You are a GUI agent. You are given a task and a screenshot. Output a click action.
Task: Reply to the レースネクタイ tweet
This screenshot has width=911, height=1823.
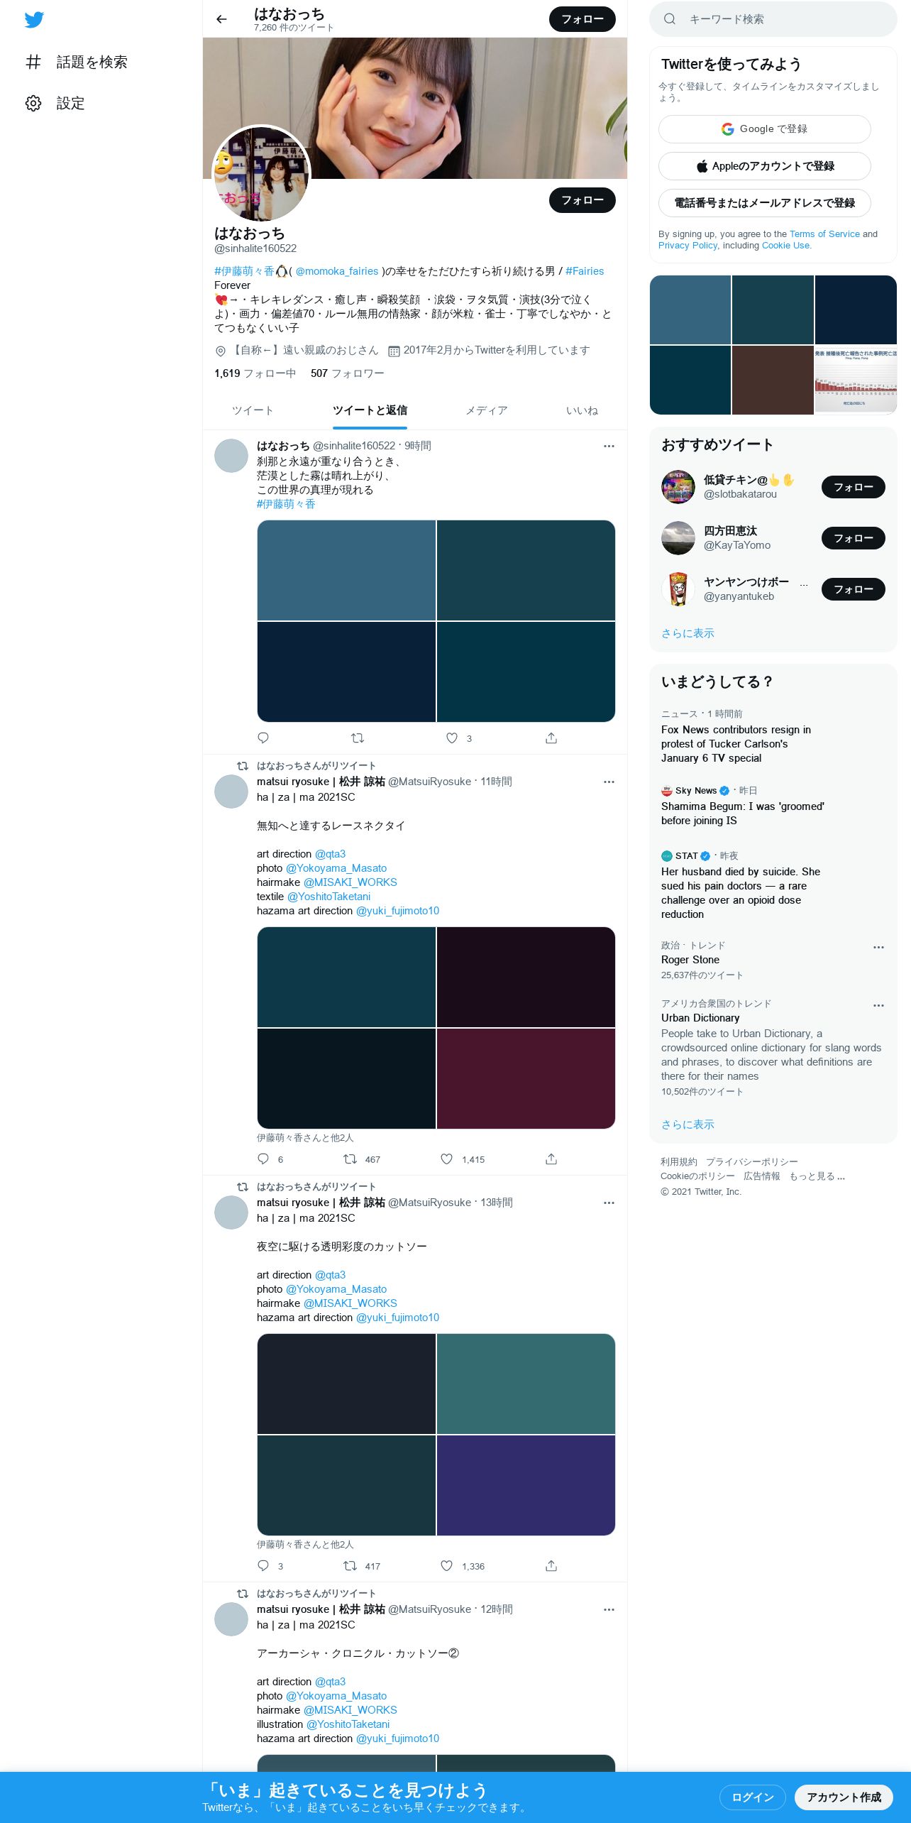coord(263,1159)
